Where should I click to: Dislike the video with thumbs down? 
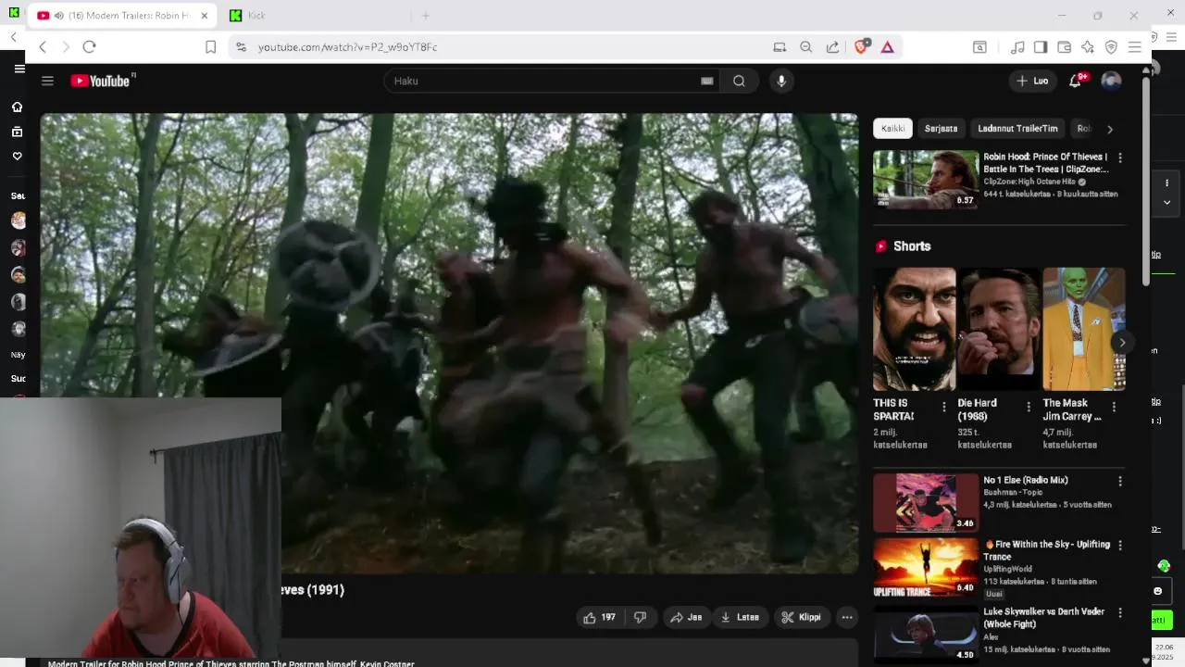640,617
